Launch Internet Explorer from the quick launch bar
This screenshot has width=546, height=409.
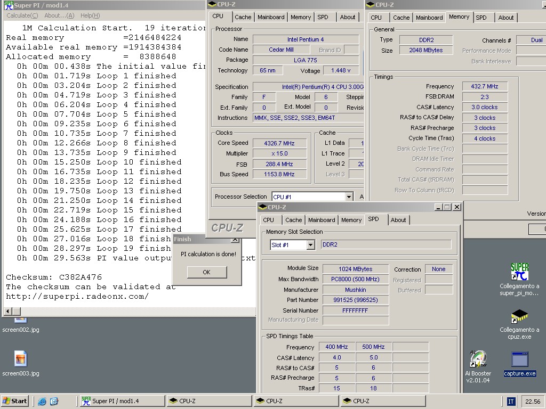coord(42,402)
